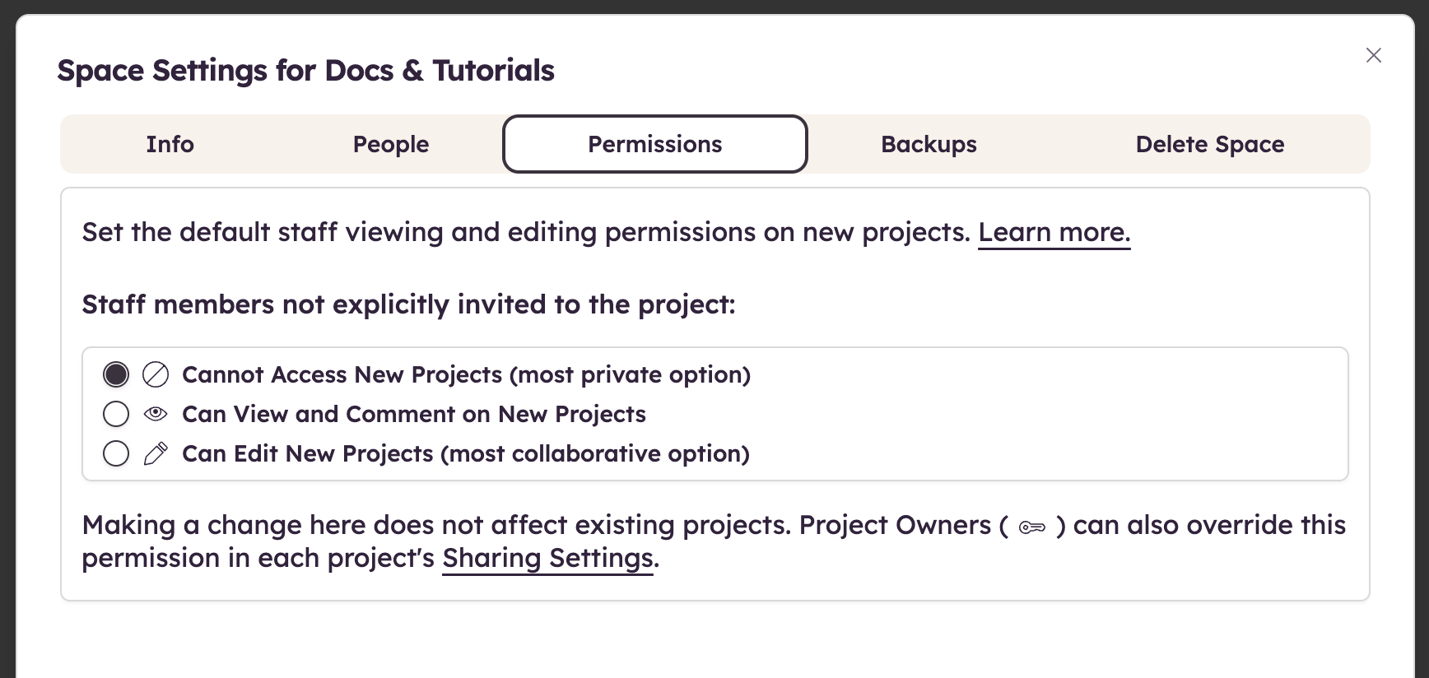
Task: Follow the Learn more link
Action: pos(1054,233)
